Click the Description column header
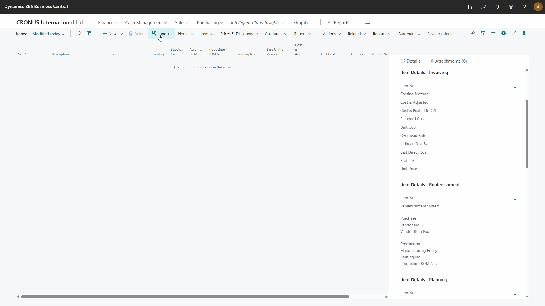This screenshot has height=306, width=545. [60, 54]
